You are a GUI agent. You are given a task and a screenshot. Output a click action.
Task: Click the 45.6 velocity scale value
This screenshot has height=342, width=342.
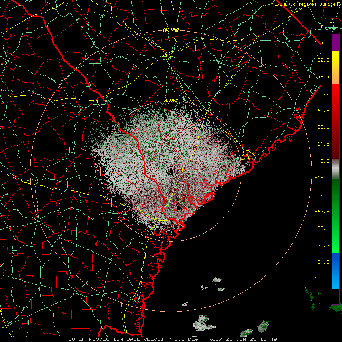pyautogui.click(x=323, y=110)
